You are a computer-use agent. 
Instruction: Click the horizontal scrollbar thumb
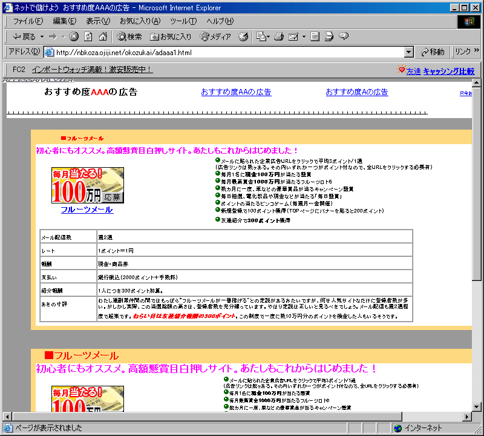207,417
